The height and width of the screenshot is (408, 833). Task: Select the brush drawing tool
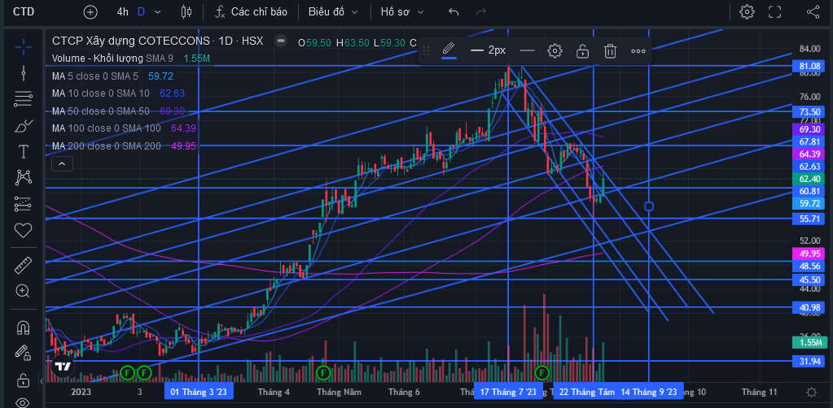click(24, 126)
